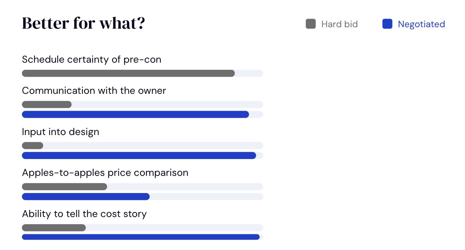Click blue bar under Apples-to-apples price comparison
The width and height of the screenshot is (465, 250).
[x=86, y=197]
